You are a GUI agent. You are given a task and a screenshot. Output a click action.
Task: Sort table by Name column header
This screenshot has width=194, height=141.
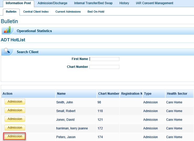61,94
